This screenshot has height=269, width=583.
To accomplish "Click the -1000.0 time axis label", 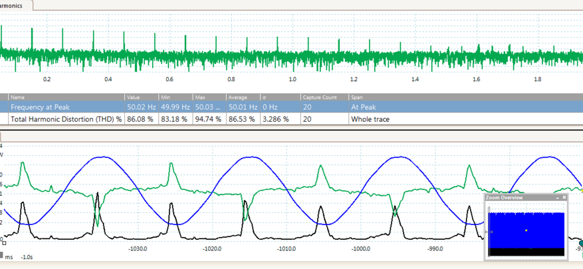I will [x=360, y=249].
